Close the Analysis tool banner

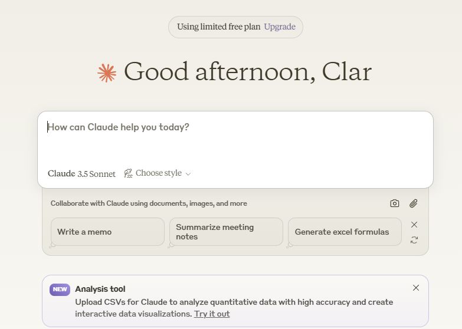click(x=416, y=288)
